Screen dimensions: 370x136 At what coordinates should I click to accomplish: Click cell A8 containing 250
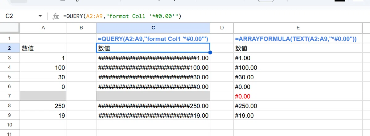(x=43, y=106)
